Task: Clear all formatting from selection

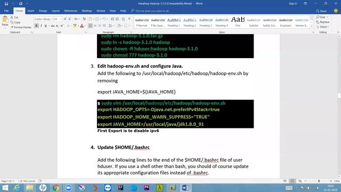Action: 84,19
